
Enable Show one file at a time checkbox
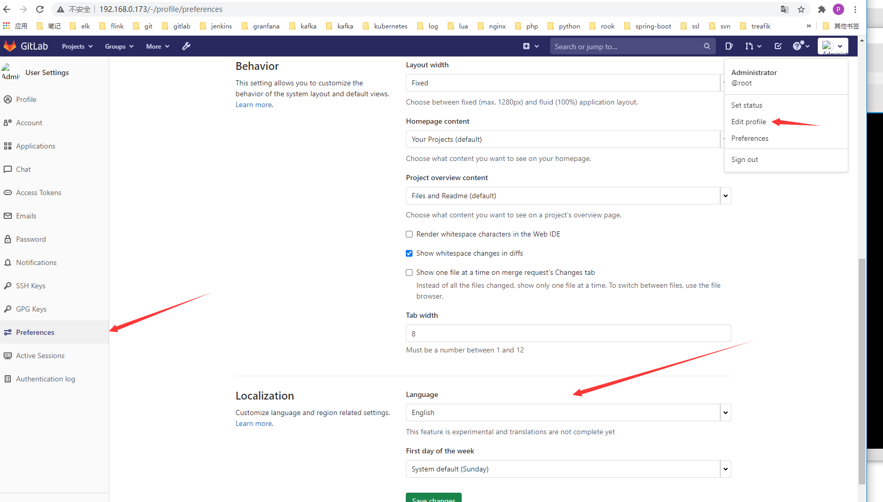[x=409, y=273]
